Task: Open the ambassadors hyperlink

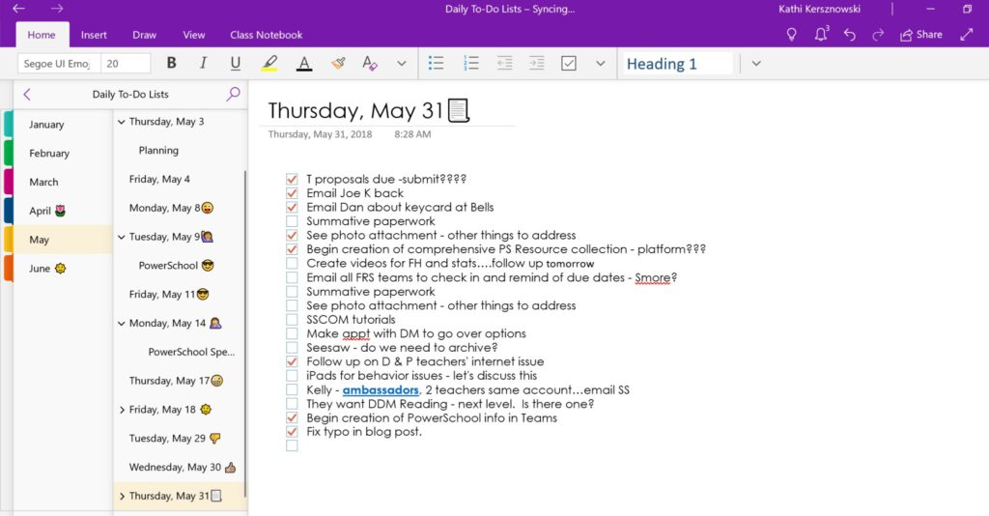Action: pyautogui.click(x=381, y=389)
